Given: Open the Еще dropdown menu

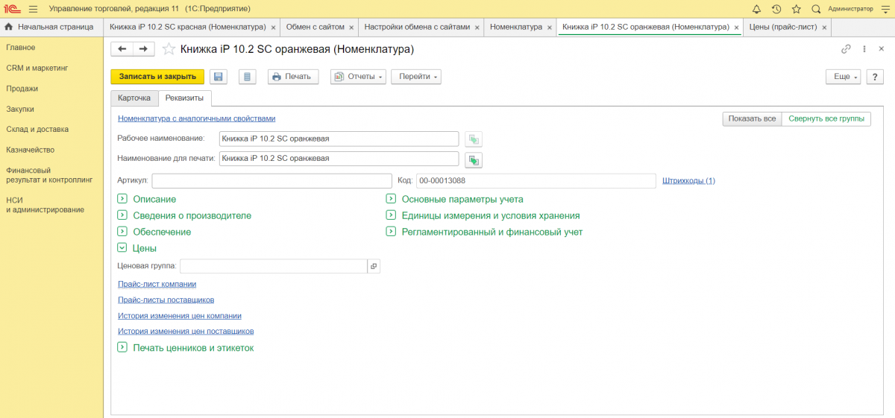Looking at the screenshot, I should point(844,77).
